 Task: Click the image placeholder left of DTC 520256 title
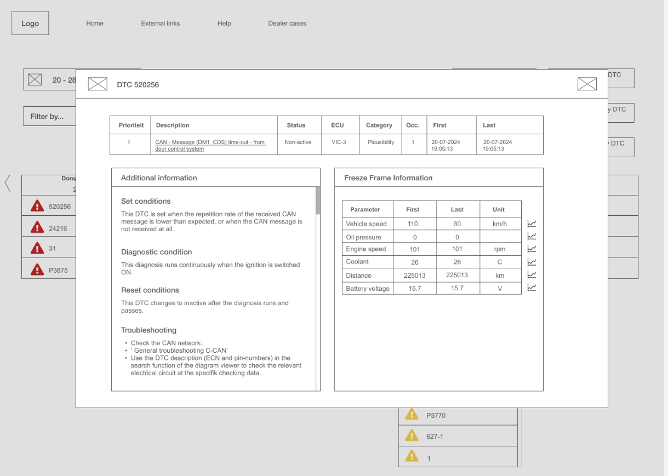tap(98, 84)
